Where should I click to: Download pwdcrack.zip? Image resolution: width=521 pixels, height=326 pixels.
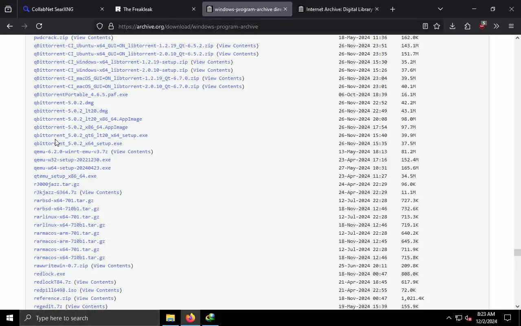click(x=51, y=37)
